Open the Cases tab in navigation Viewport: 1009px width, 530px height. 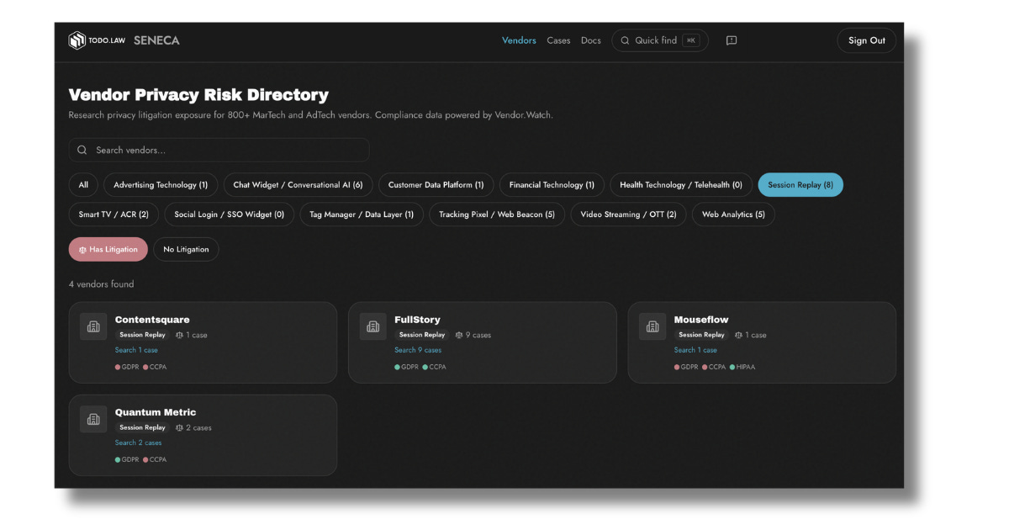[558, 40]
